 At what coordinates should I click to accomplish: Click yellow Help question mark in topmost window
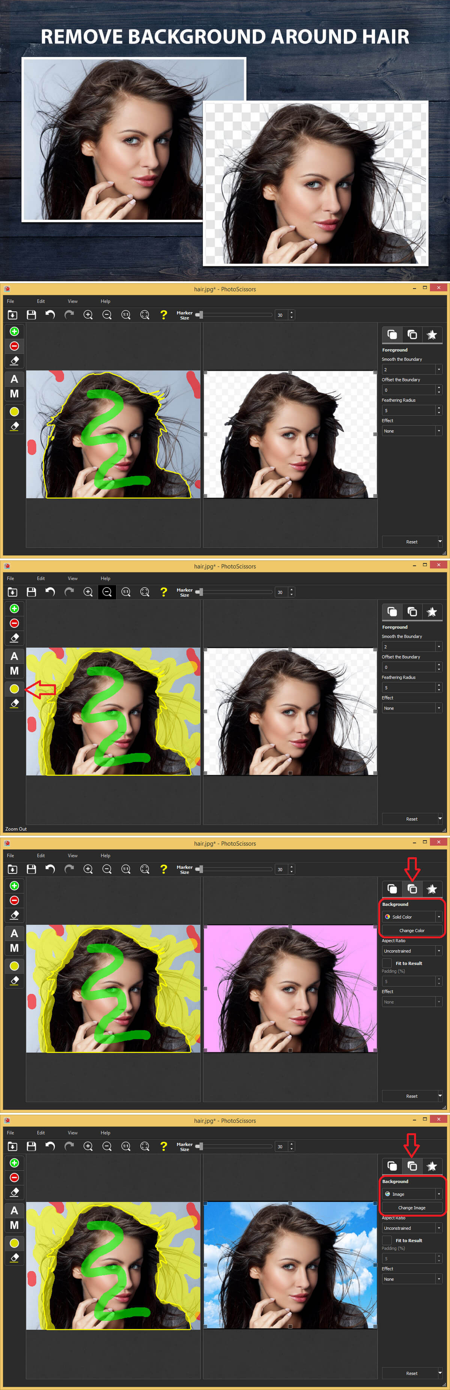click(163, 315)
